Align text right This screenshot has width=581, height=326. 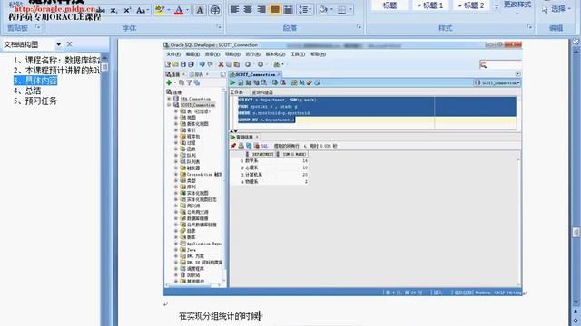coord(261,10)
